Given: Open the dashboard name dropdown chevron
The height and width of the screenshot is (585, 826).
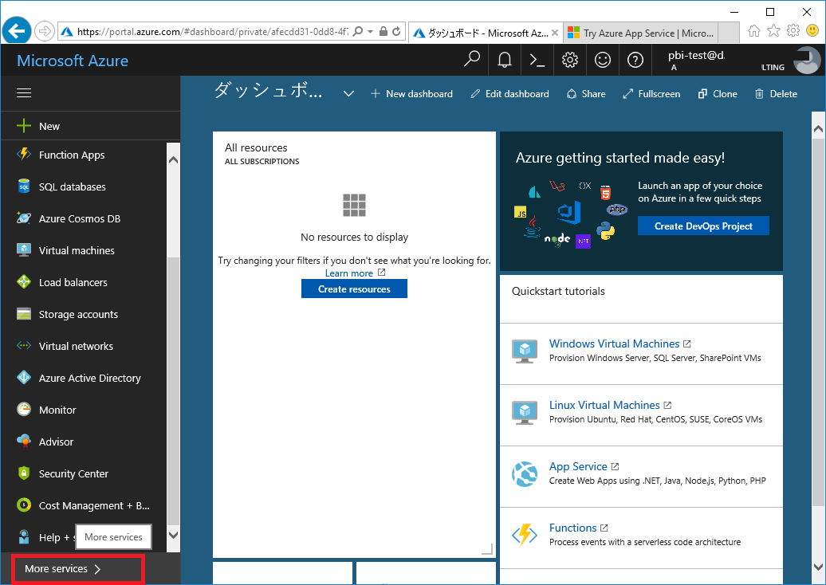Looking at the screenshot, I should pyautogui.click(x=348, y=94).
